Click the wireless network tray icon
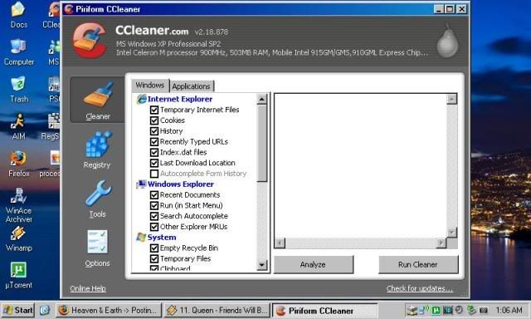The image size is (531, 319). coord(424,310)
